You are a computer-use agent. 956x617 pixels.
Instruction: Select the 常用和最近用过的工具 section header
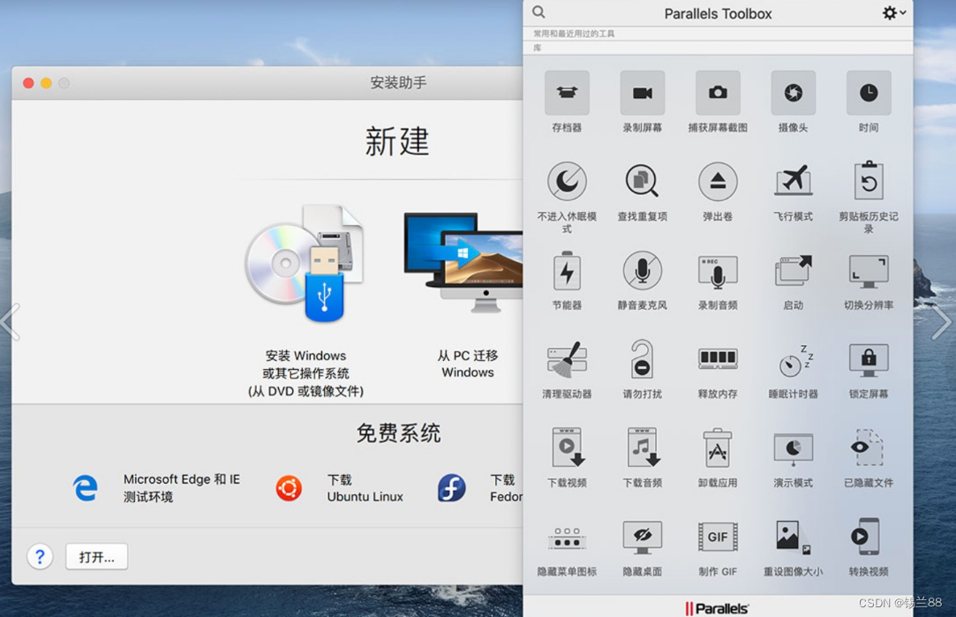click(x=574, y=34)
